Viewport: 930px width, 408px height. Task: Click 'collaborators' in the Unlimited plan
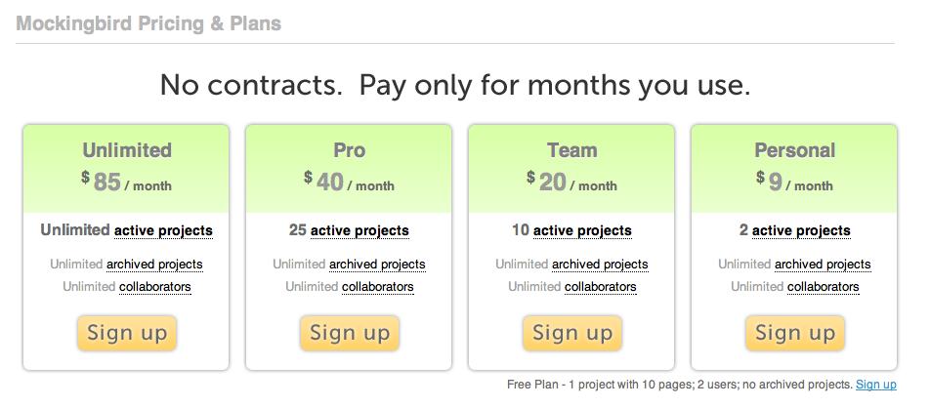[x=155, y=287]
